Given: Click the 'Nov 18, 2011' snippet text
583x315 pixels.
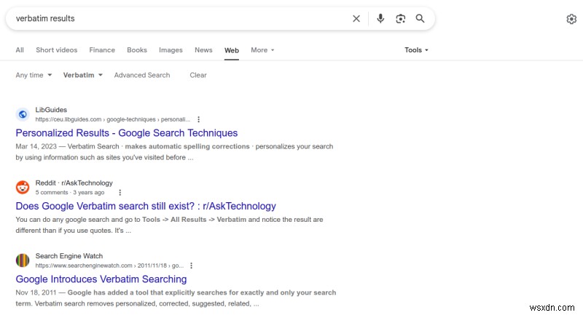Looking at the screenshot, I should [x=36, y=292].
